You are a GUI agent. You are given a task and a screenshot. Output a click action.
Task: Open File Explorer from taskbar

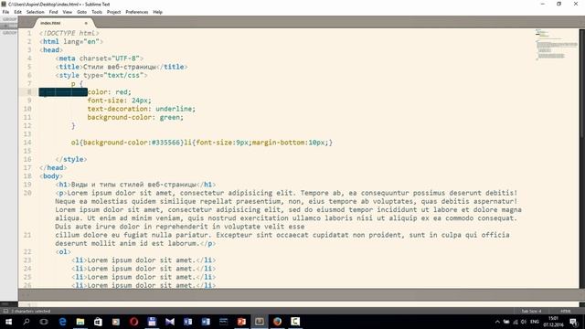(x=80, y=322)
